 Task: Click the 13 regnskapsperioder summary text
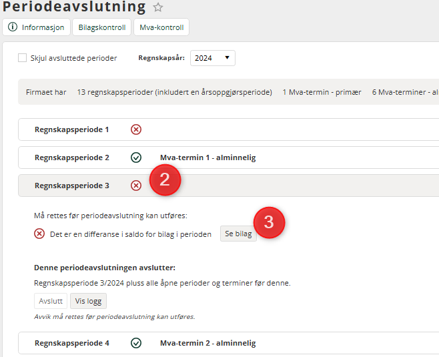174,92
